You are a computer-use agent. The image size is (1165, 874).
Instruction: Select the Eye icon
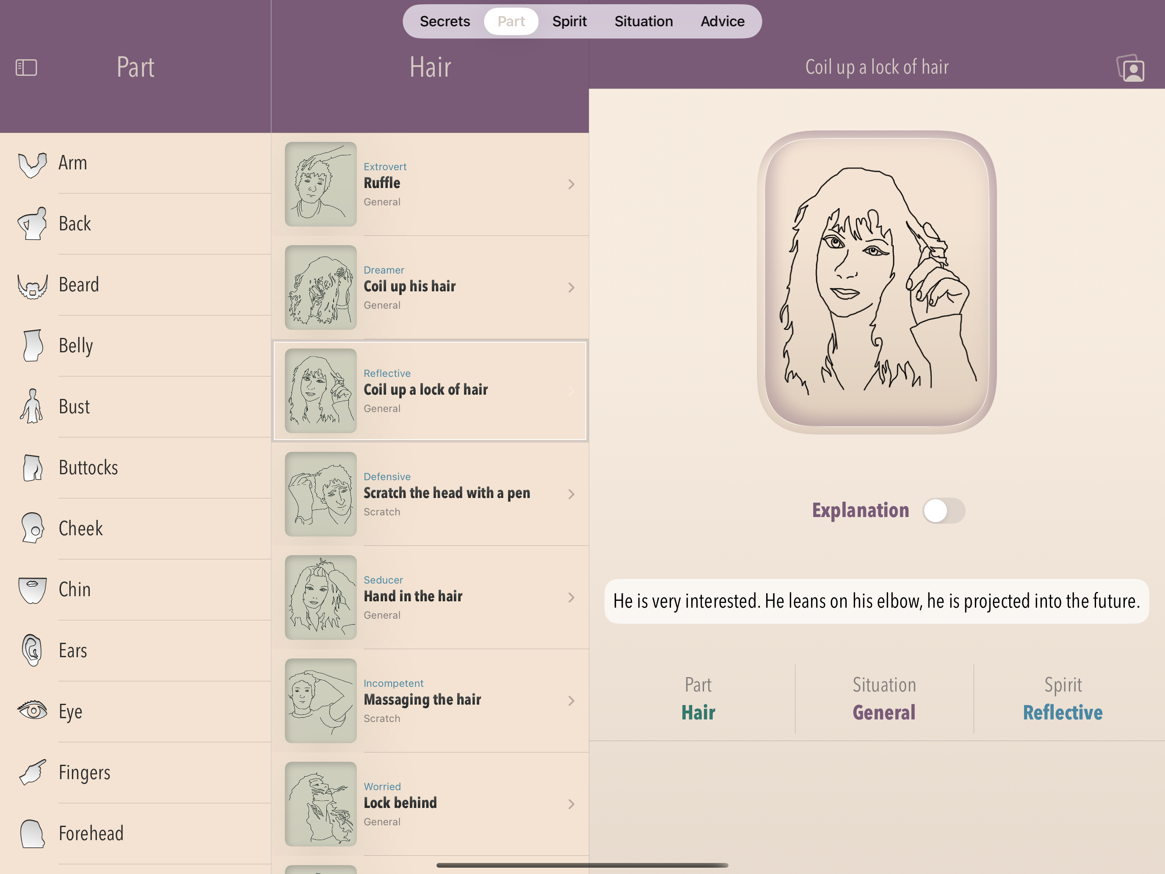coord(33,711)
